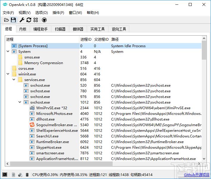
Task: Click the stacked layers status bar icon
Action: tap(27, 175)
